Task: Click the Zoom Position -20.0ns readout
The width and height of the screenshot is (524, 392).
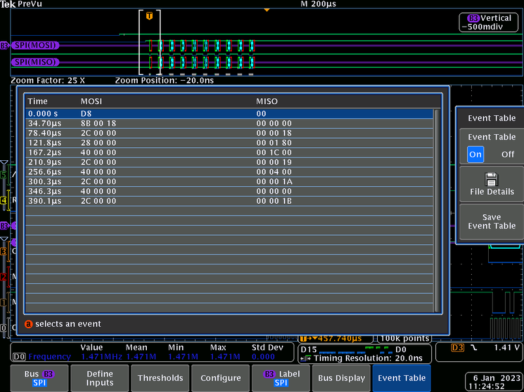Action: (x=164, y=80)
